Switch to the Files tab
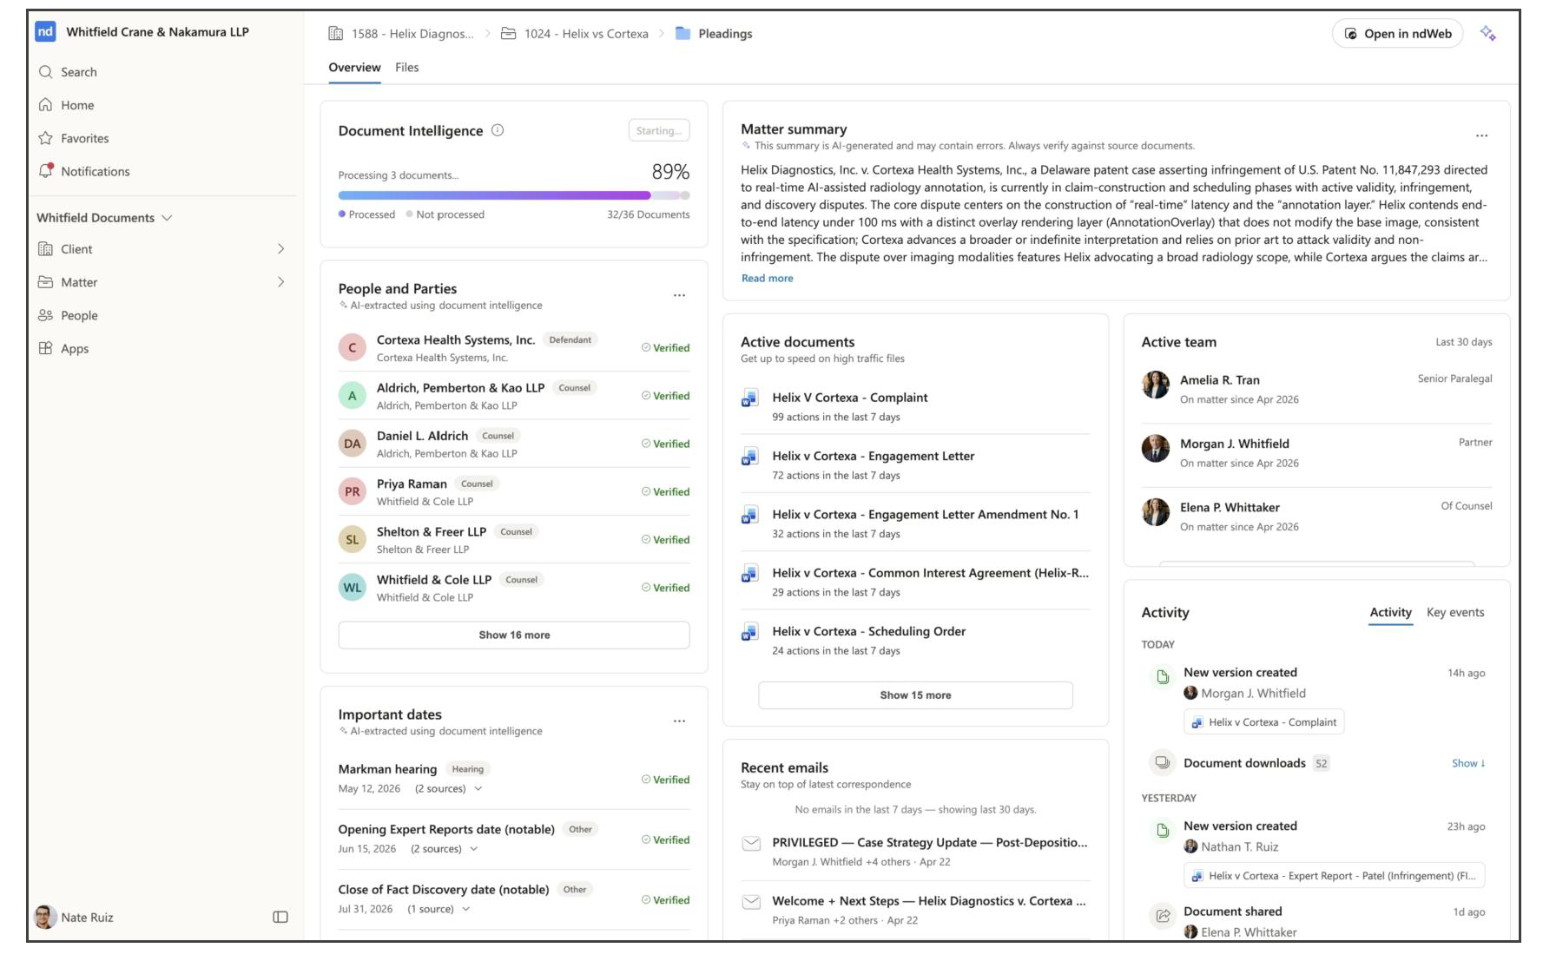The image size is (1543, 961). [406, 68]
